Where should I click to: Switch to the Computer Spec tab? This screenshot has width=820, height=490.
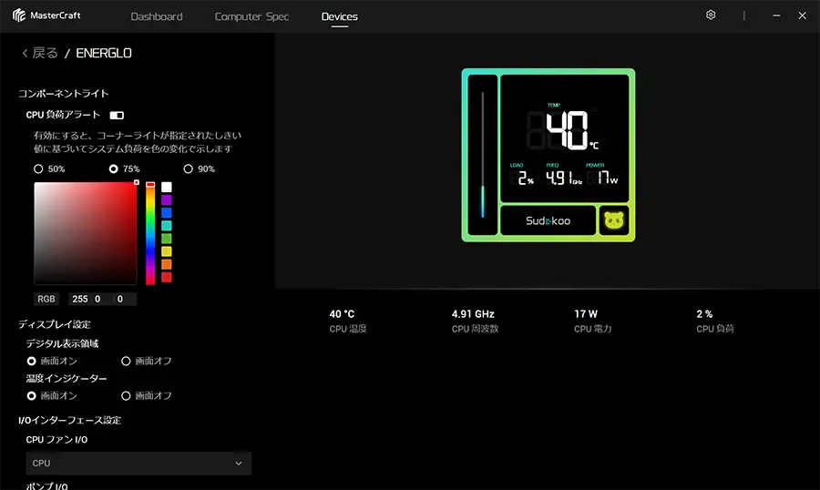[x=251, y=16]
